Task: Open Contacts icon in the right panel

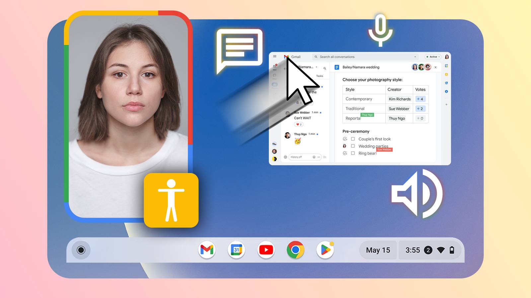Action: (446, 91)
